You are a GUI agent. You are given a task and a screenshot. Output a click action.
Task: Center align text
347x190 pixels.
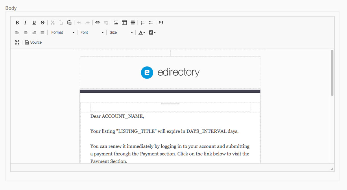coord(26,33)
